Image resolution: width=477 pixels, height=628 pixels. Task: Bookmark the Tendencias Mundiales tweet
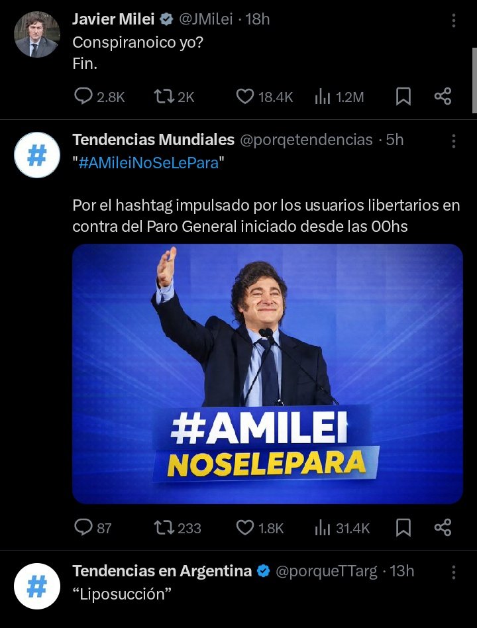point(403,527)
